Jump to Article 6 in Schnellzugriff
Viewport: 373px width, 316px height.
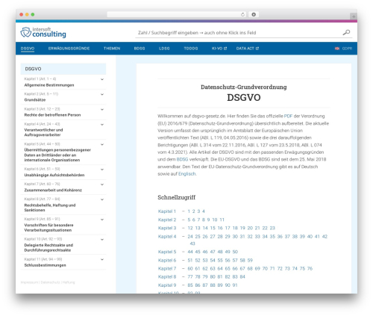(194, 220)
